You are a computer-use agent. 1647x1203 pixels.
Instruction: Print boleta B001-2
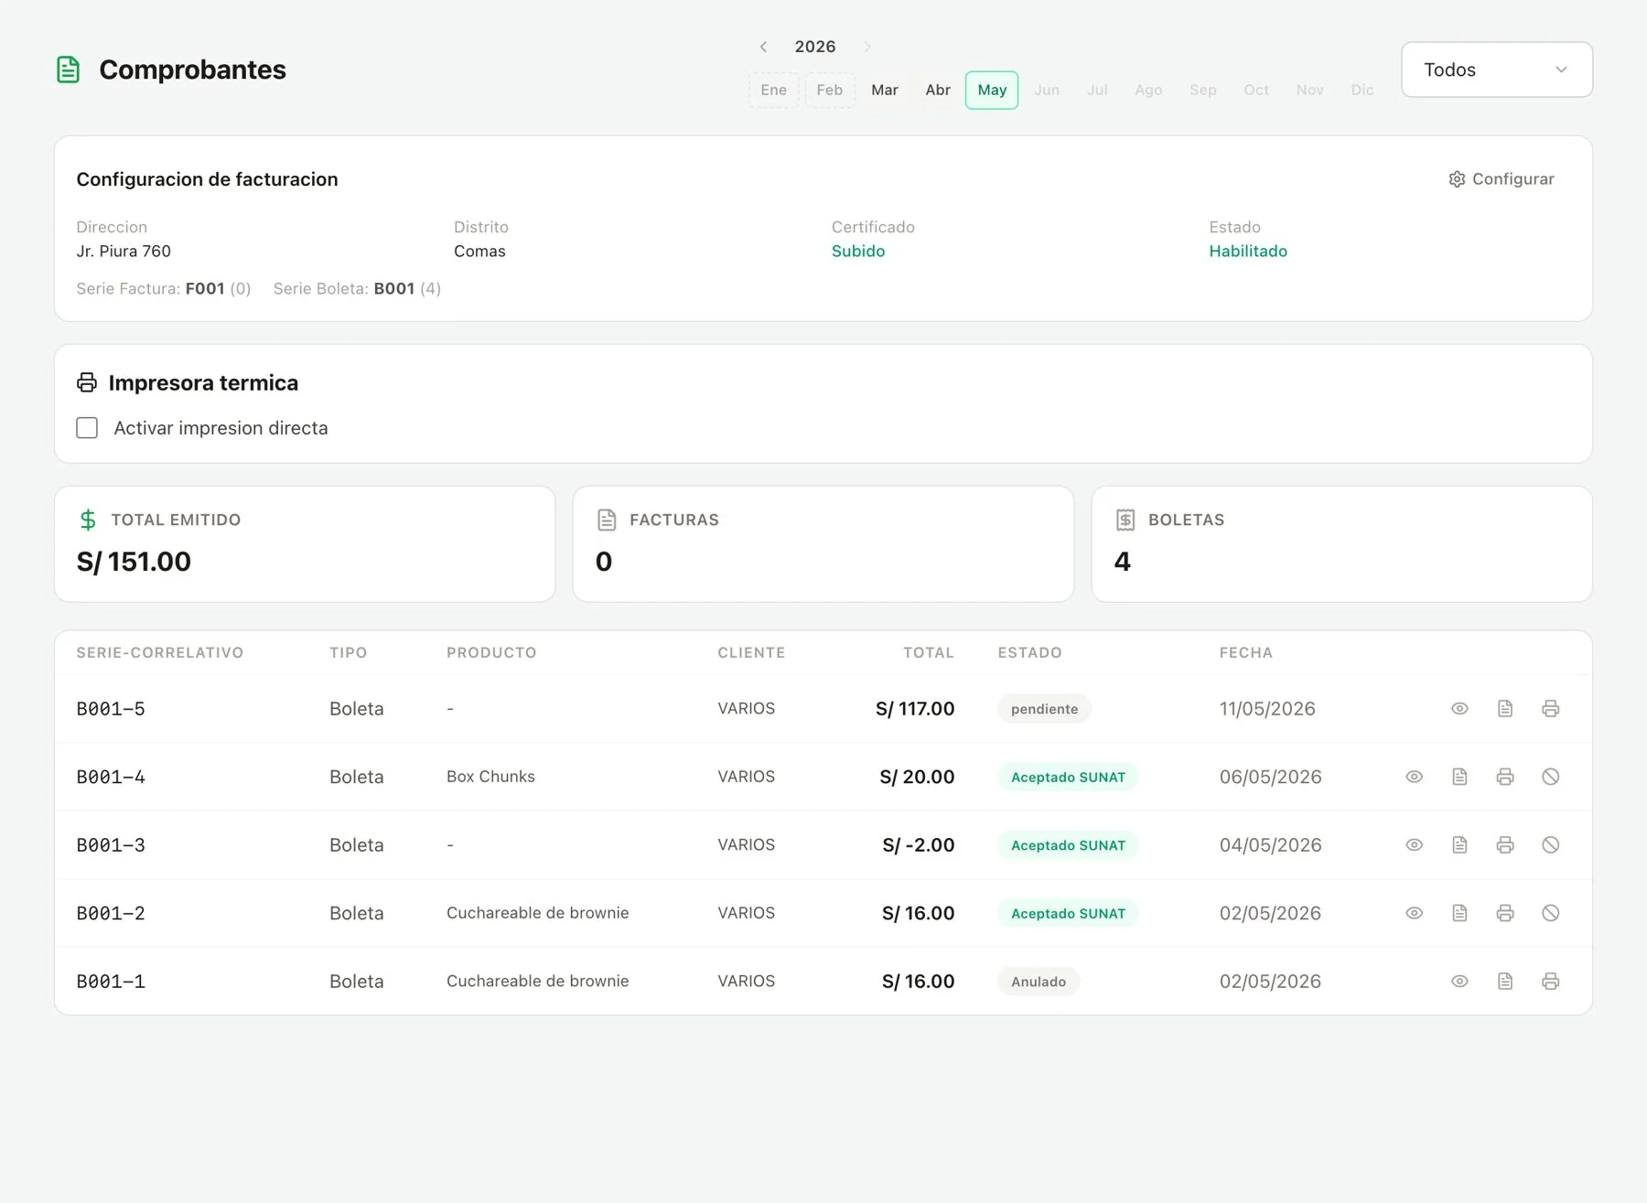point(1505,913)
